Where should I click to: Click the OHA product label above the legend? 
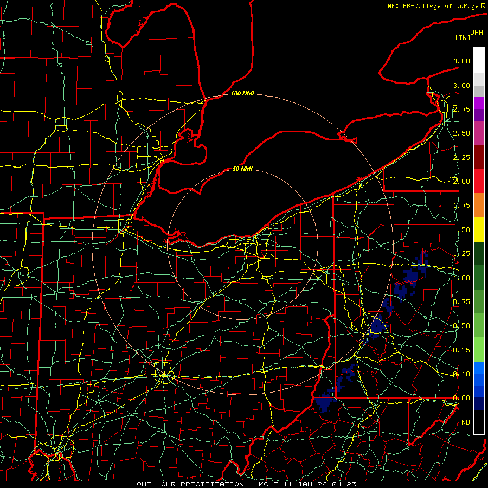(x=477, y=33)
